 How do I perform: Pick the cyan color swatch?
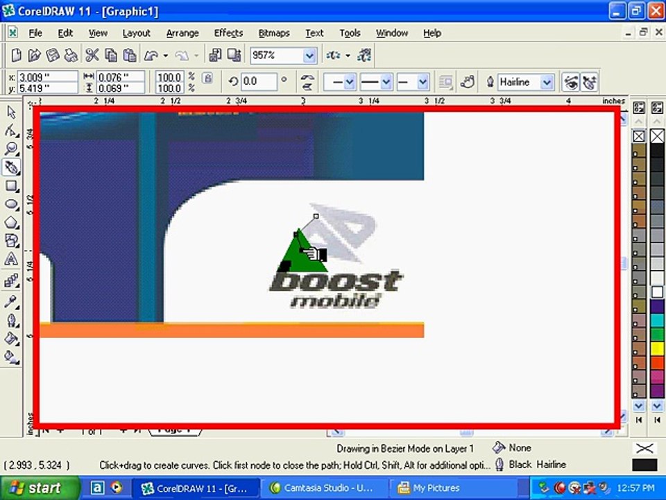[x=657, y=320]
